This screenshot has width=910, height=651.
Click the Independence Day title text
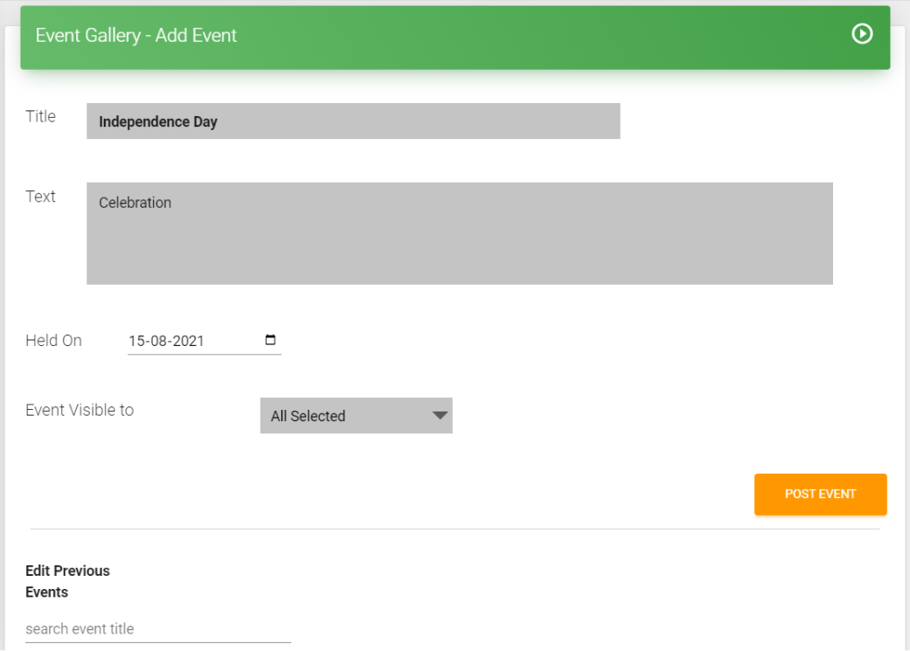[x=157, y=122]
